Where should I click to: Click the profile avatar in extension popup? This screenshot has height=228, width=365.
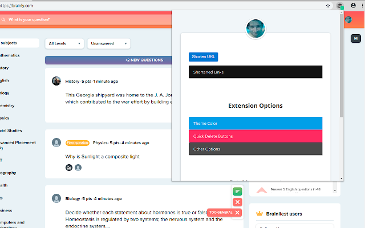255,28
